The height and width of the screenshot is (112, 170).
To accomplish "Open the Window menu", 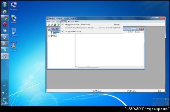I will pyautogui.click(x=71, y=22).
